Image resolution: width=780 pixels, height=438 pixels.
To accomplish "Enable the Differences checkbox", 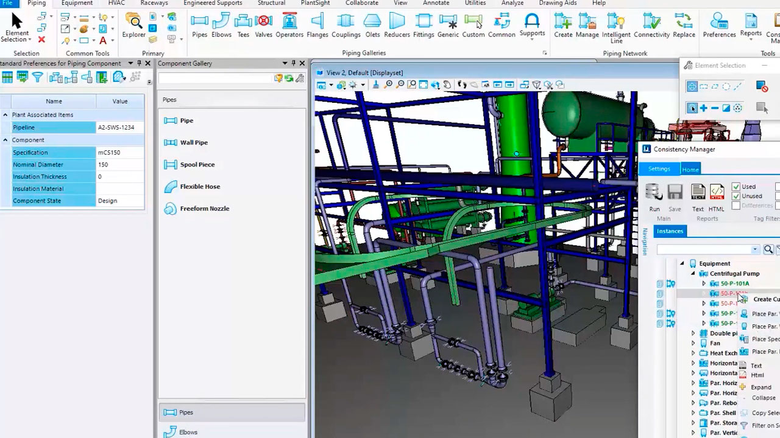I will tap(736, 206).
